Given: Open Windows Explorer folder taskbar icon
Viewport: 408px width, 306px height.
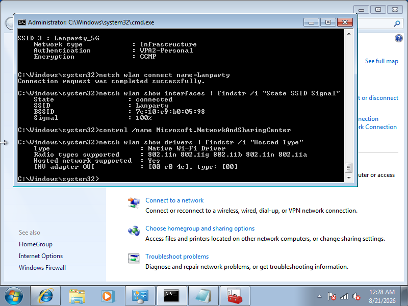Looking at the screenshot, I should [x=77, y=296].
